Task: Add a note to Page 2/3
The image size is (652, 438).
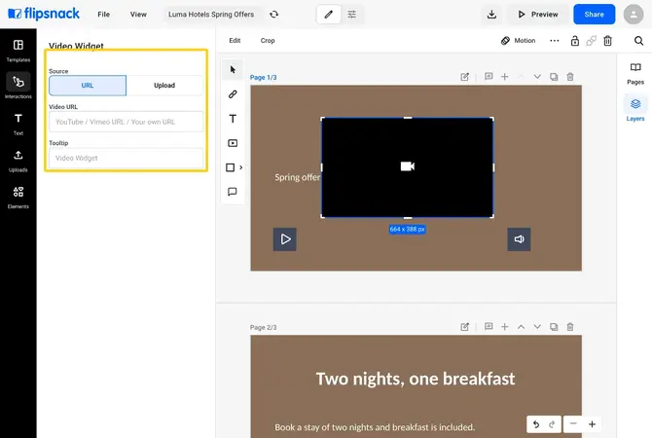Action: pos(489,327)
